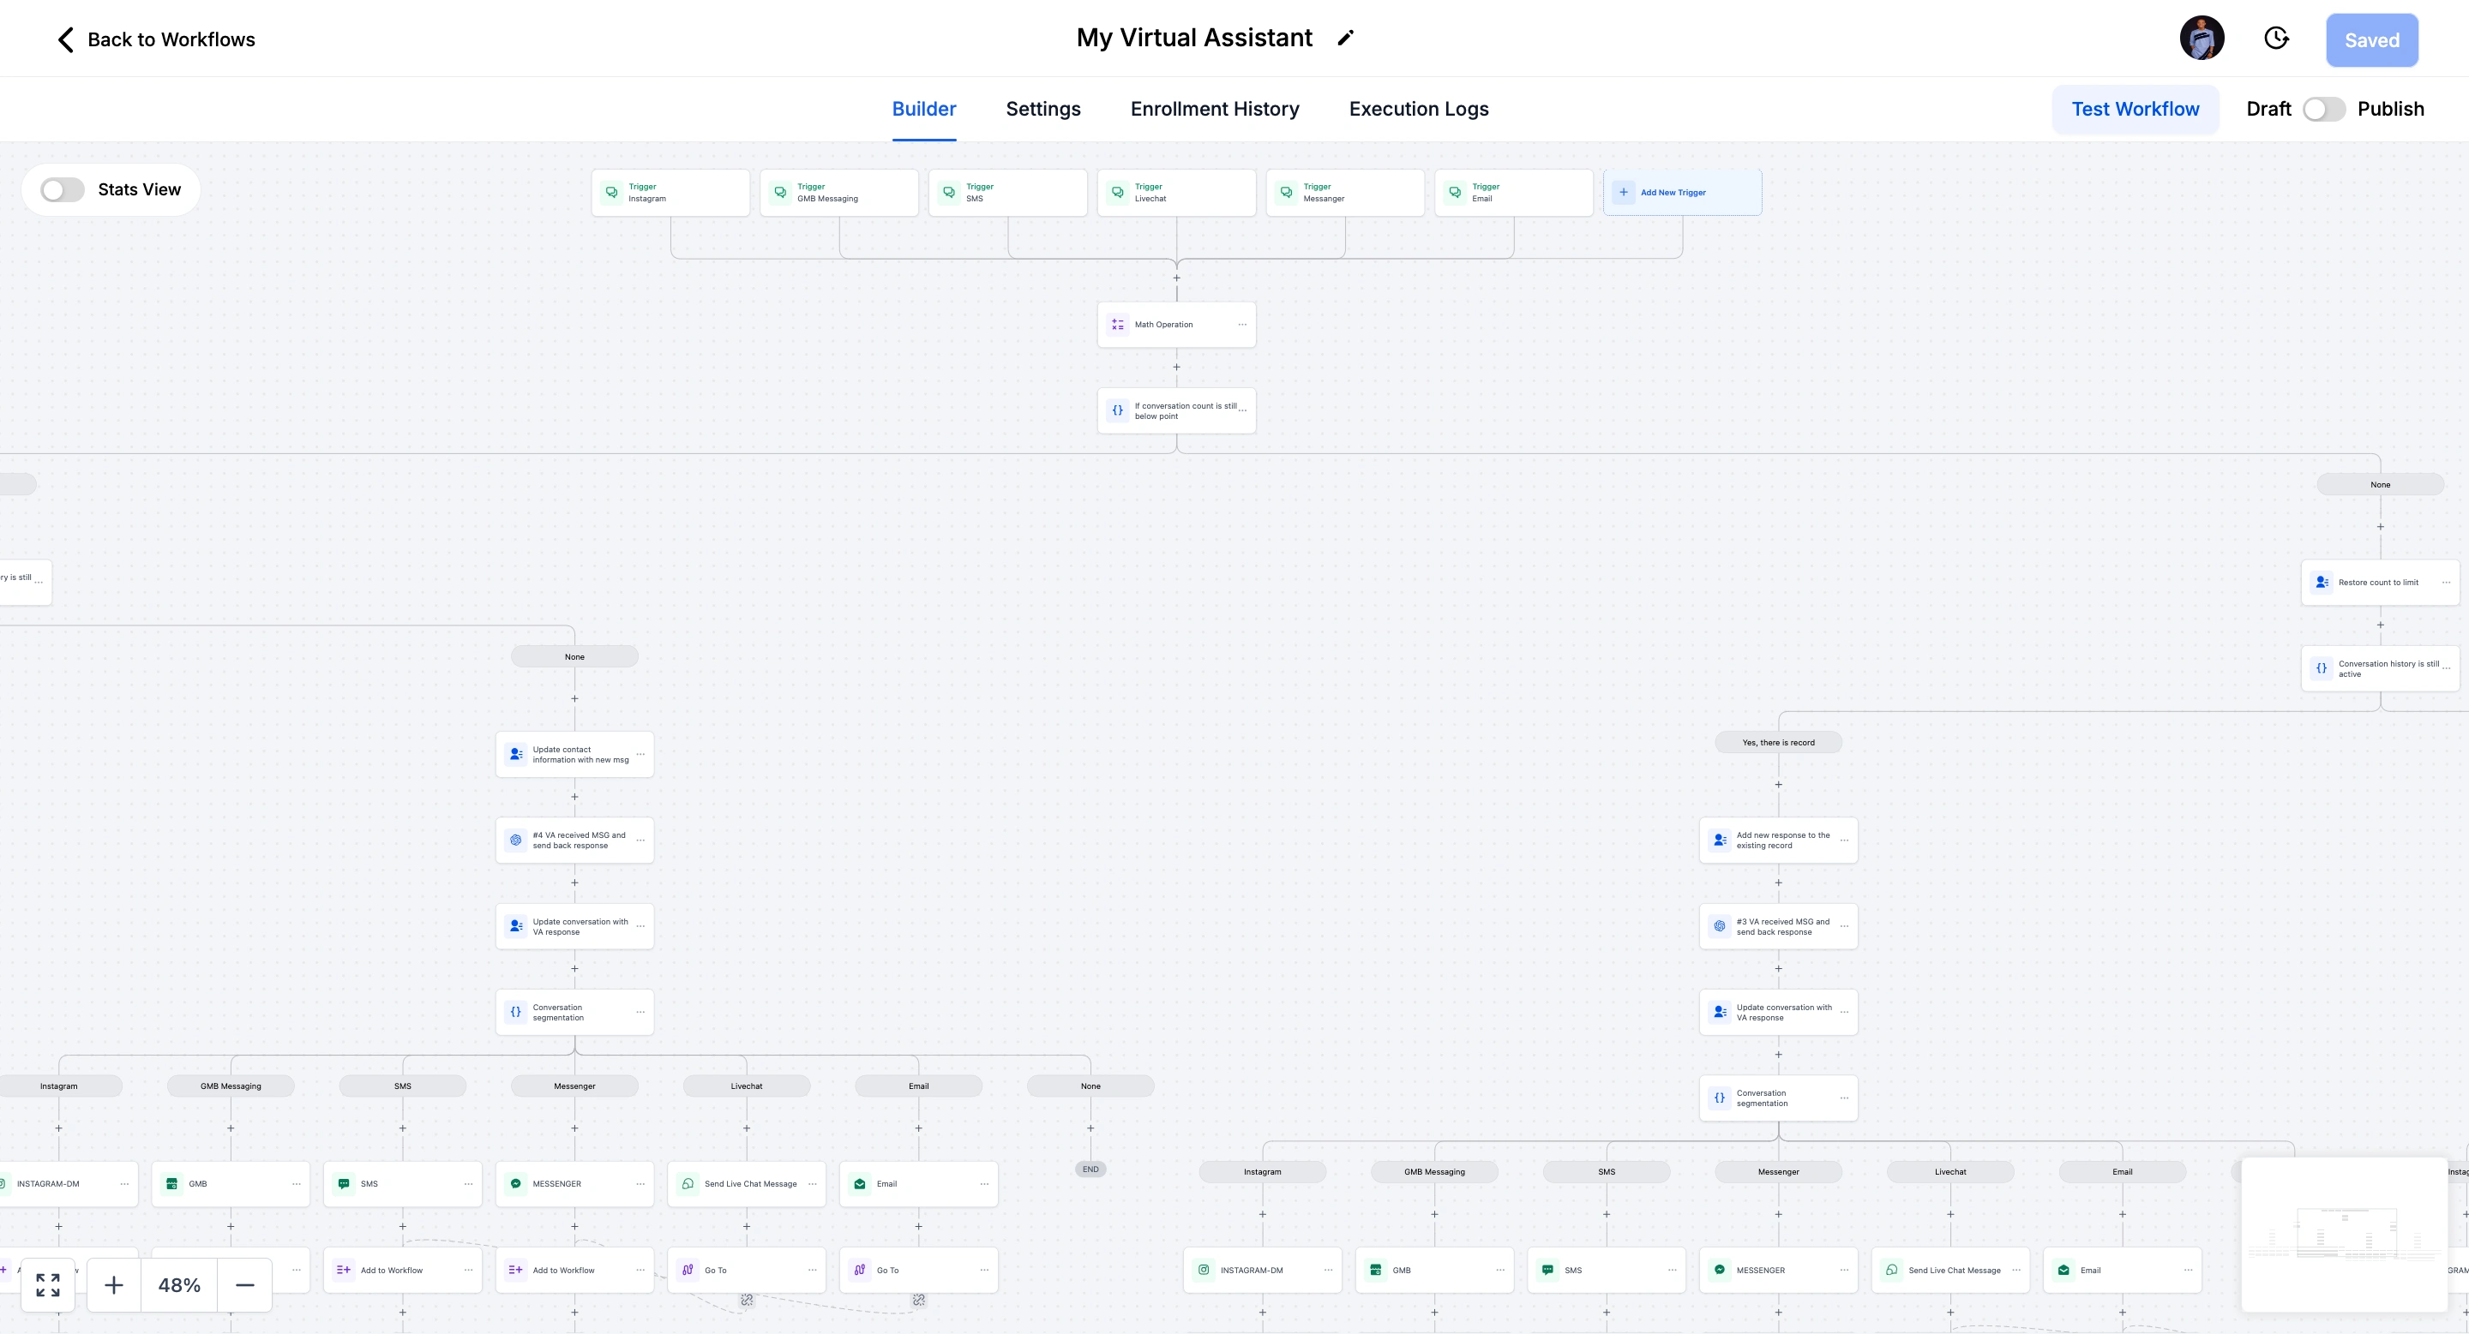Click the pencil icon to rename workflow
Image resolution: width=2469 pixels, height=1334 pixels.
click(1346, 39)
